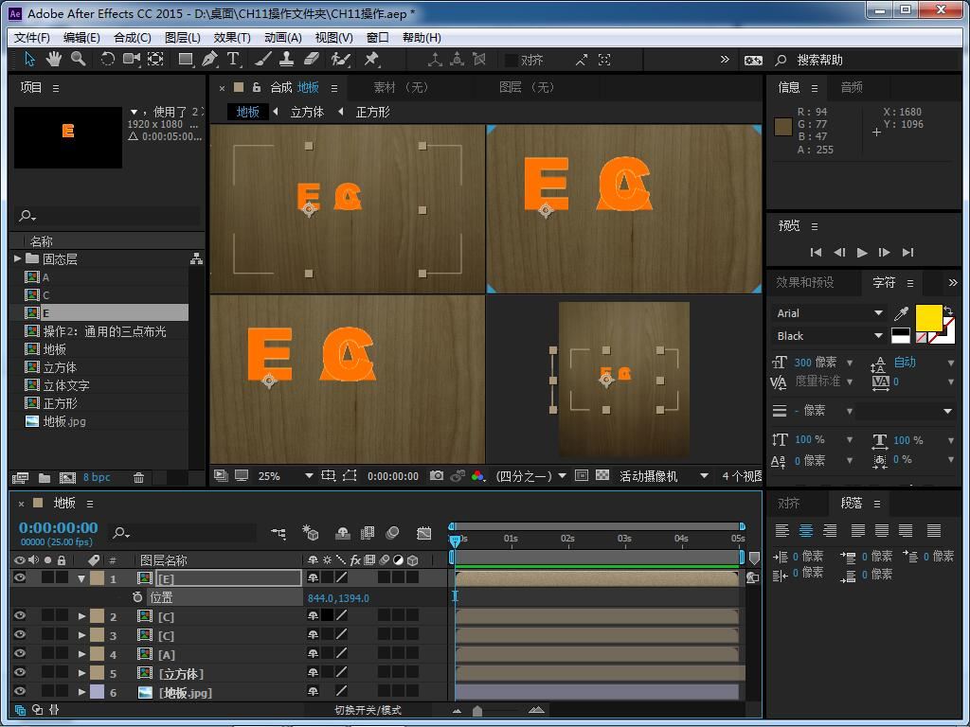The width and height of the screenshot is (970, 727).
Task: Click the yellow fill color swatch
Action: pyautogui.click(x=927, y=317)
